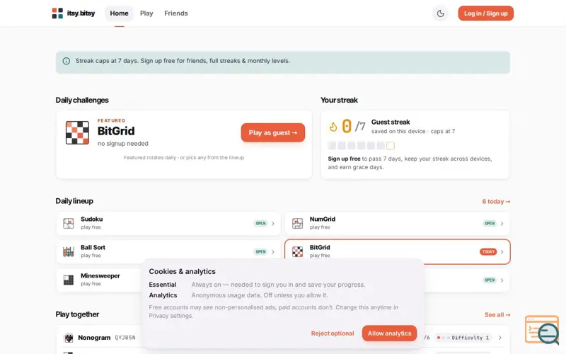Click the OPEN badge right of the cookie dialog
This screenshot has width=566, height=354.
[x=490, y=280]
